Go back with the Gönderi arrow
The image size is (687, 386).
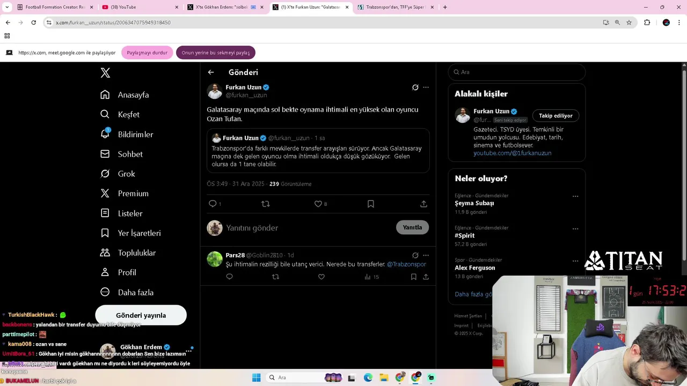click(x=211, y=72)
